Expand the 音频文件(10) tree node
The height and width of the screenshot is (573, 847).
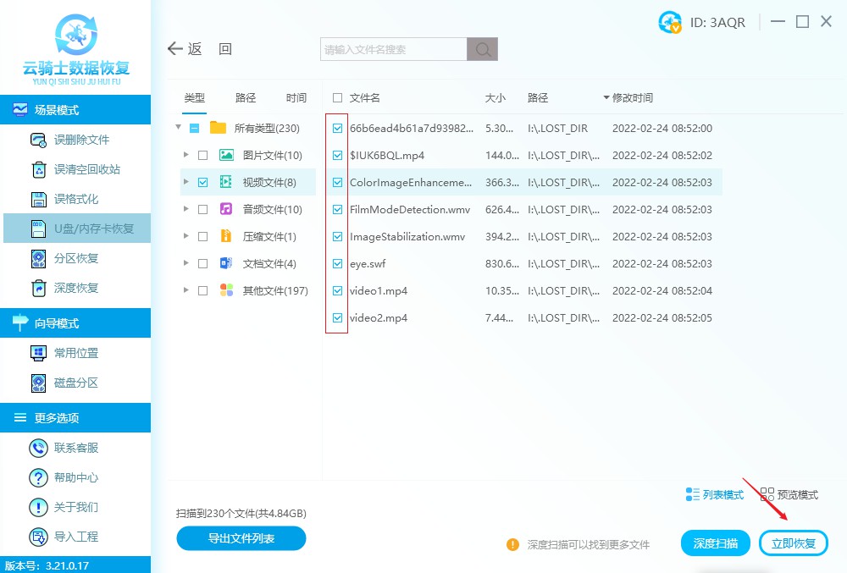(185, 209)
